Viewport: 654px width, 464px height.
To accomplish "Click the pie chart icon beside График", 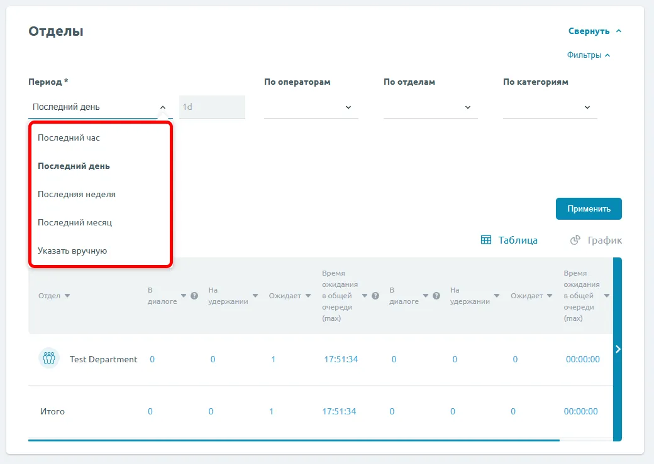I will click(x=575, y=240).
